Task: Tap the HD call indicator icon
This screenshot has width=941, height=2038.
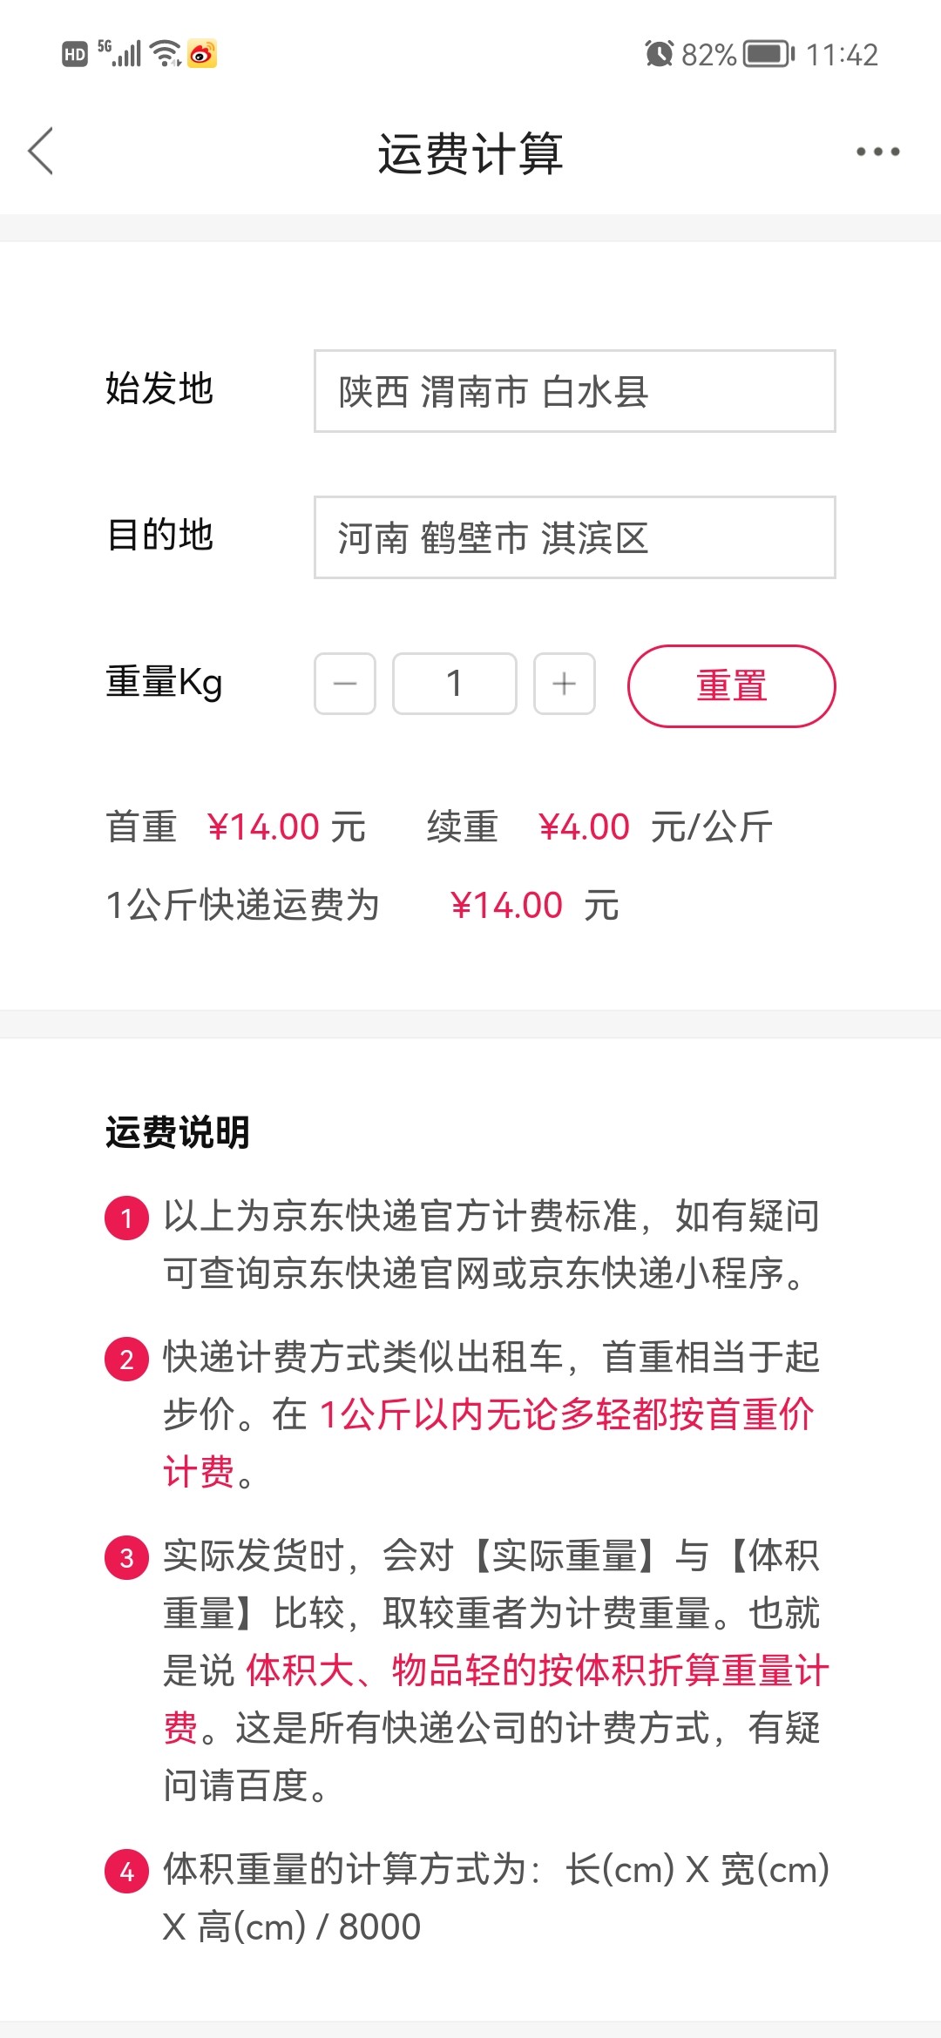Action: (x=75, y=55)
